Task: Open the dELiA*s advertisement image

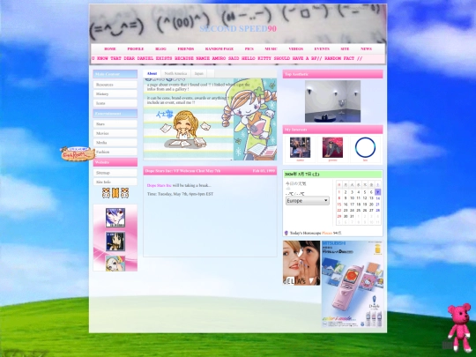Action: 301,263
